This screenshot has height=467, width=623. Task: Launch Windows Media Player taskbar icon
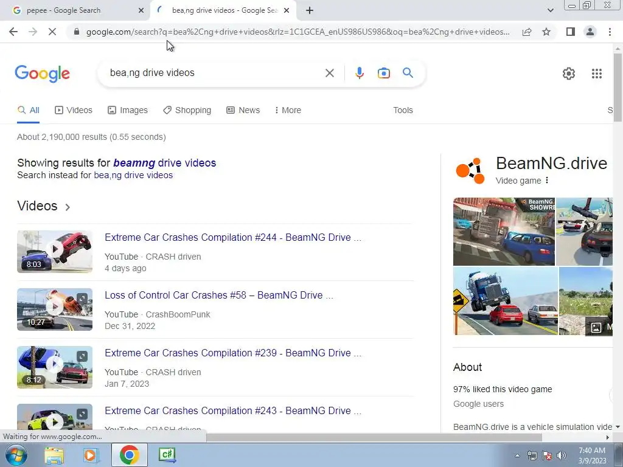pos(91,455)
